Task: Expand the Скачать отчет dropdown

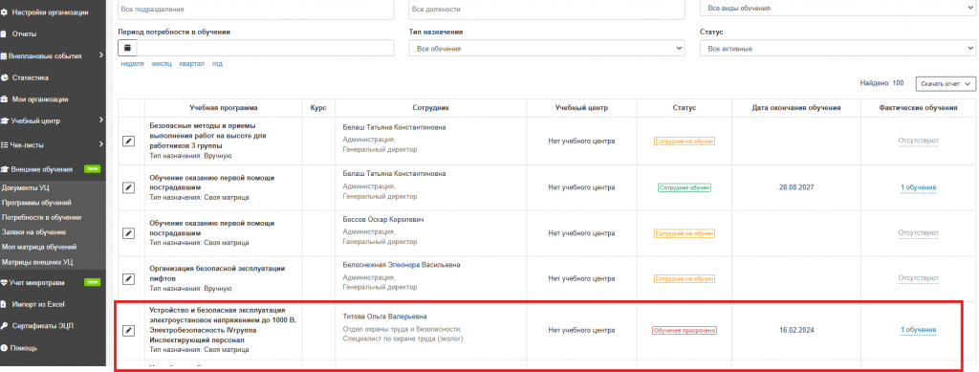Action: (946, 83)
